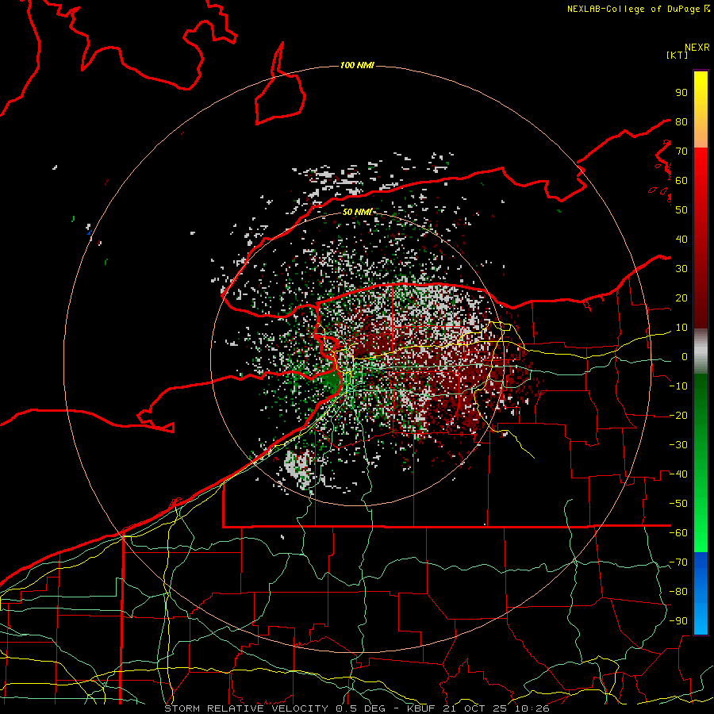Click the -70 scale value
This screenshot has height=714, width=714.
pos(678,562)
